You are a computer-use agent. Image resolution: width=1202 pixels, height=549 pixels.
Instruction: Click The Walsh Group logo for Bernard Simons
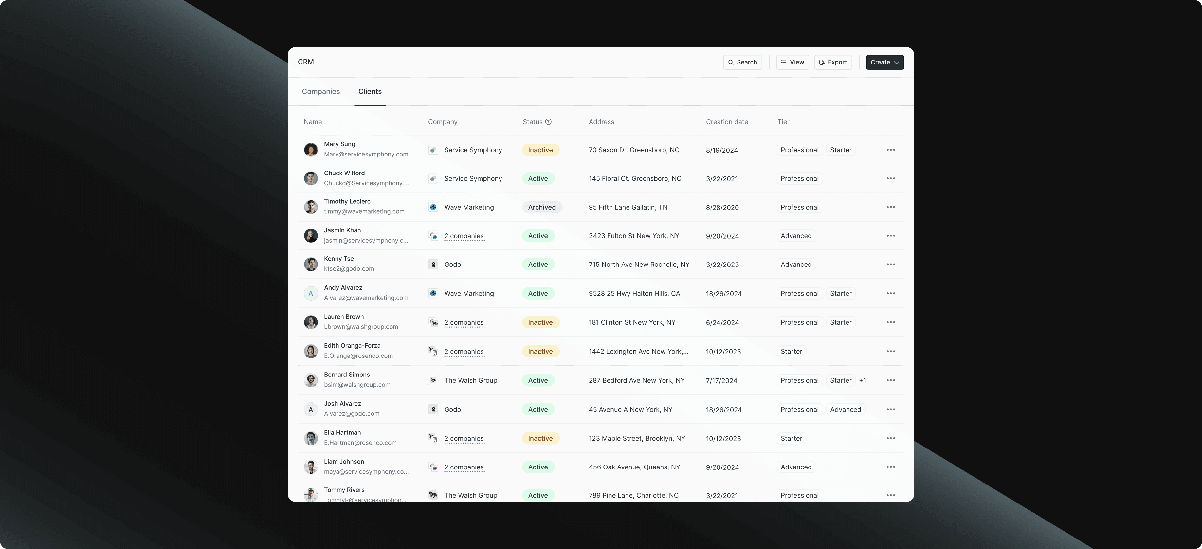pyautogui.click(x=433, y=380)
